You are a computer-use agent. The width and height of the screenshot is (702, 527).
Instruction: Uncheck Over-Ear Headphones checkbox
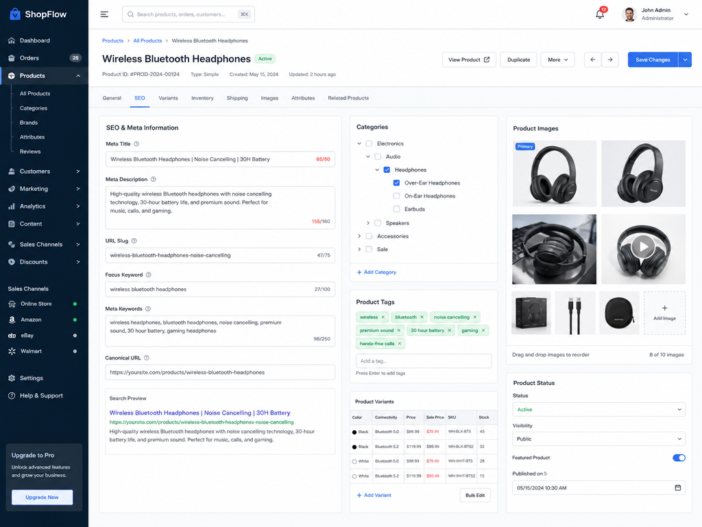click(x=396, y=183)
